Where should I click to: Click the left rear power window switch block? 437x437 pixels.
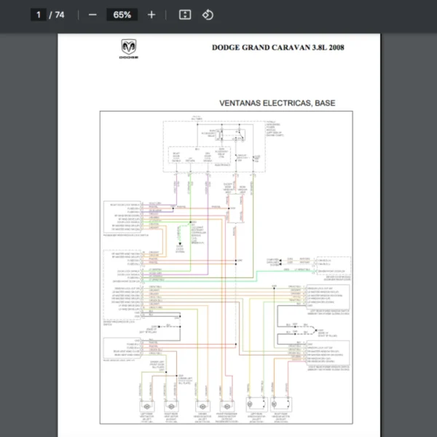pos(326,297)
